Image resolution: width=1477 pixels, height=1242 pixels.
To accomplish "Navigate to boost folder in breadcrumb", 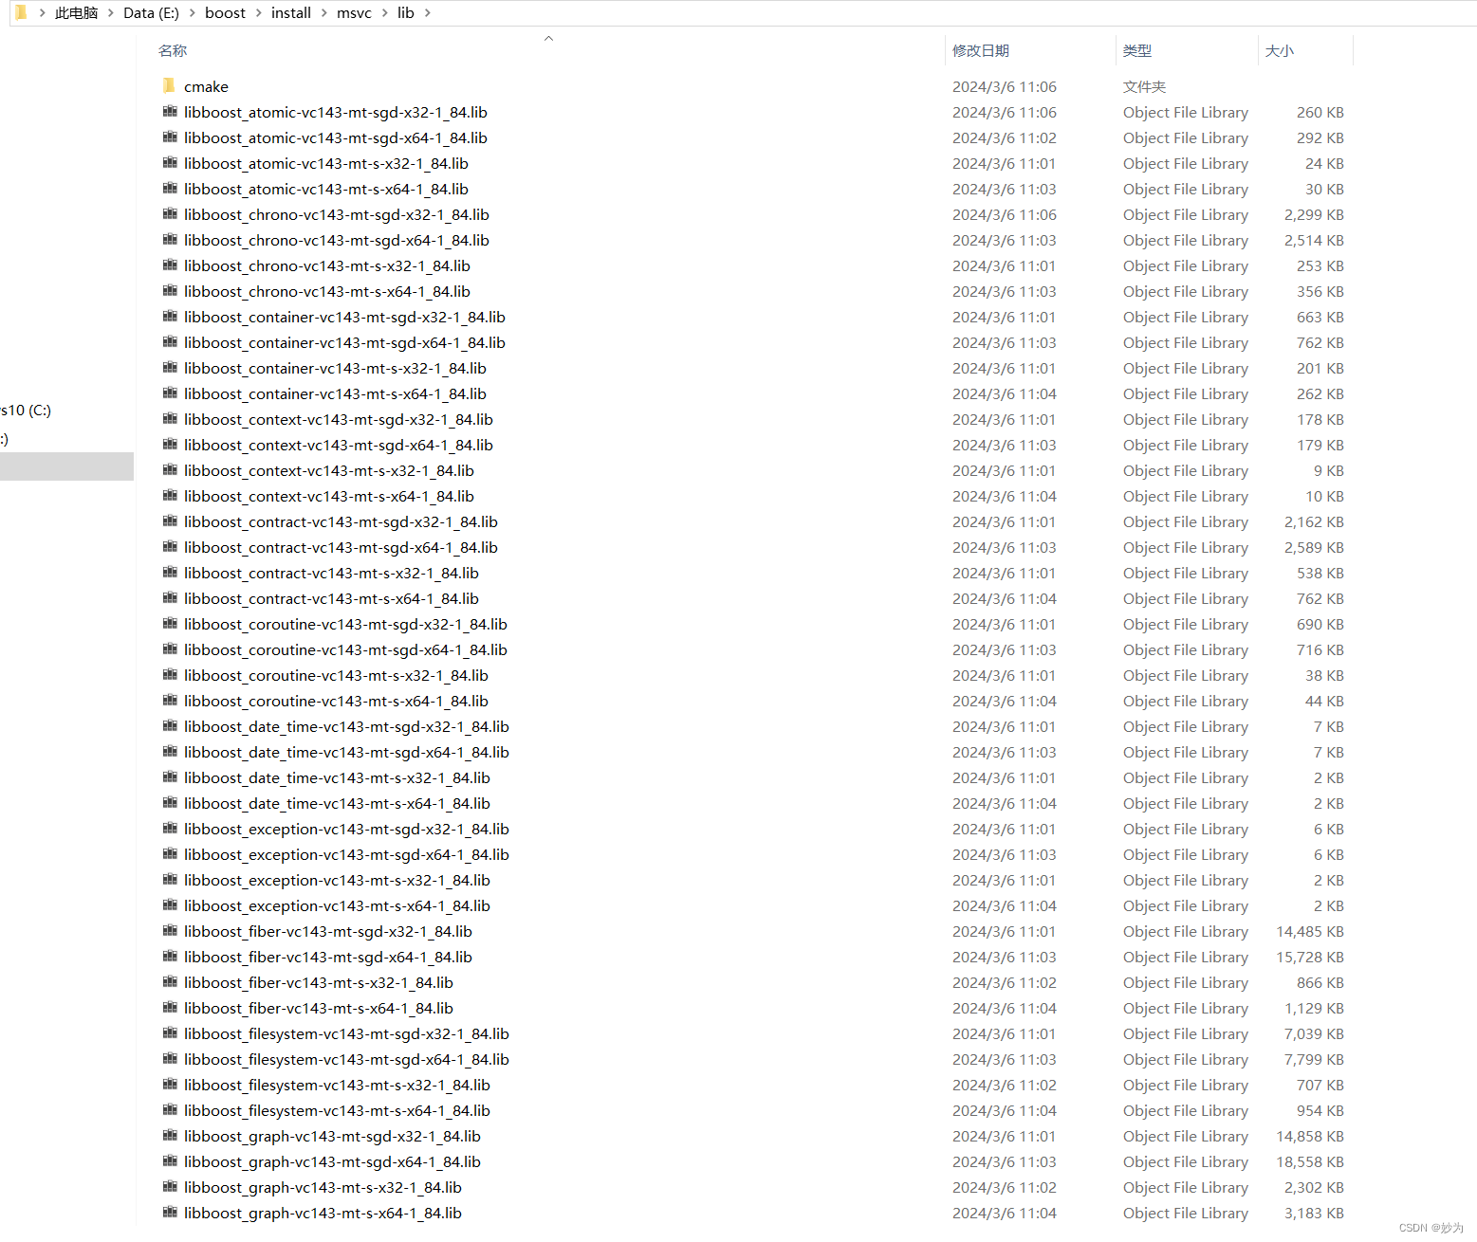I will click(x=225, y=13).
